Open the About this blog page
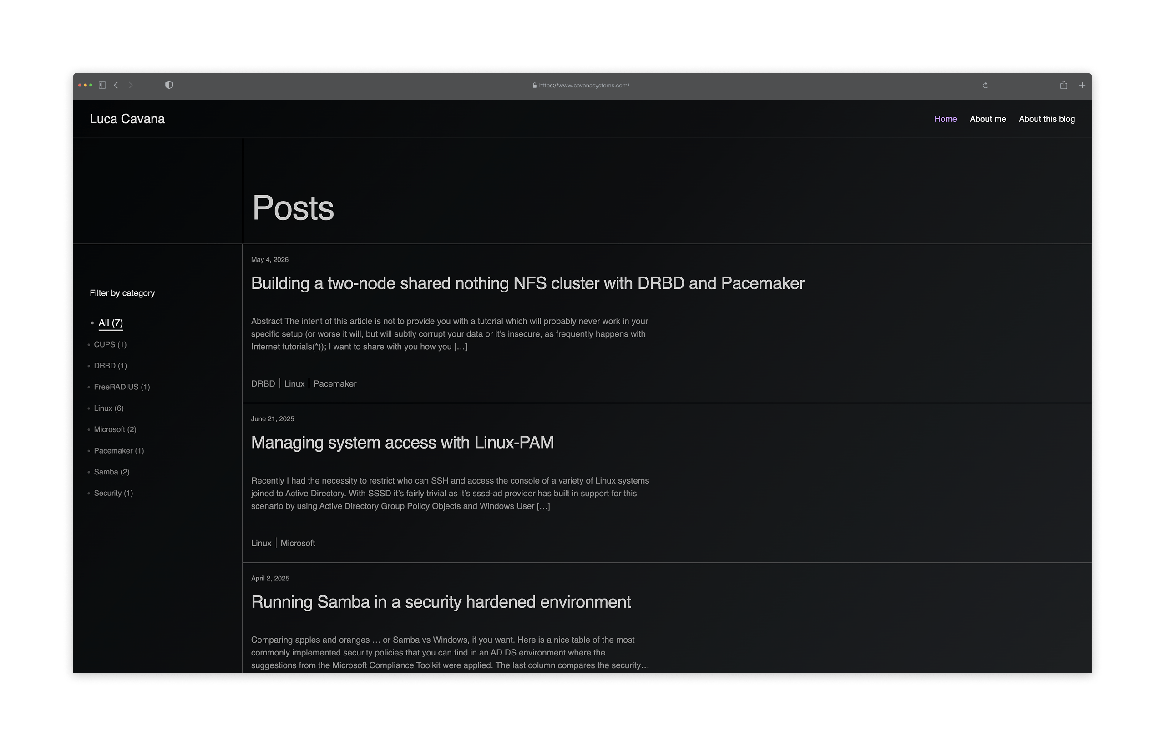The height and width of the screenshot is (746, 1165). coord(1047,119)
